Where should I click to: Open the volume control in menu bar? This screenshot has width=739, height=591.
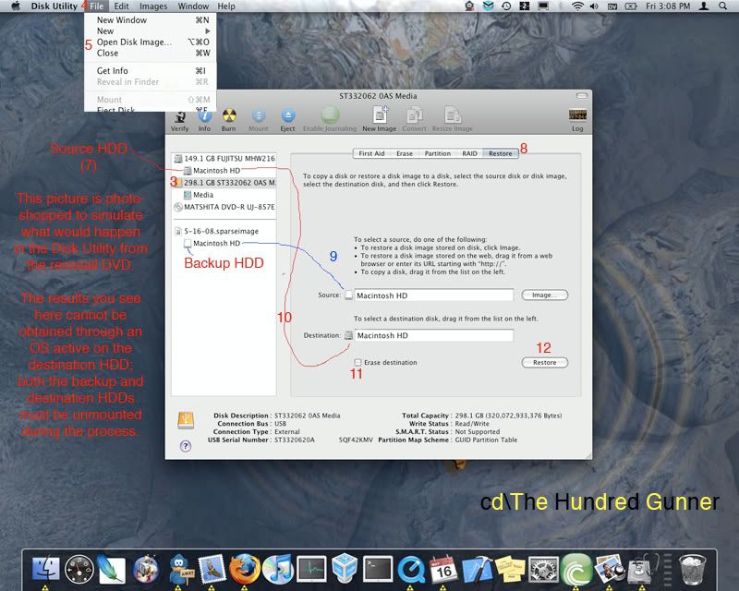coord(594,6)
